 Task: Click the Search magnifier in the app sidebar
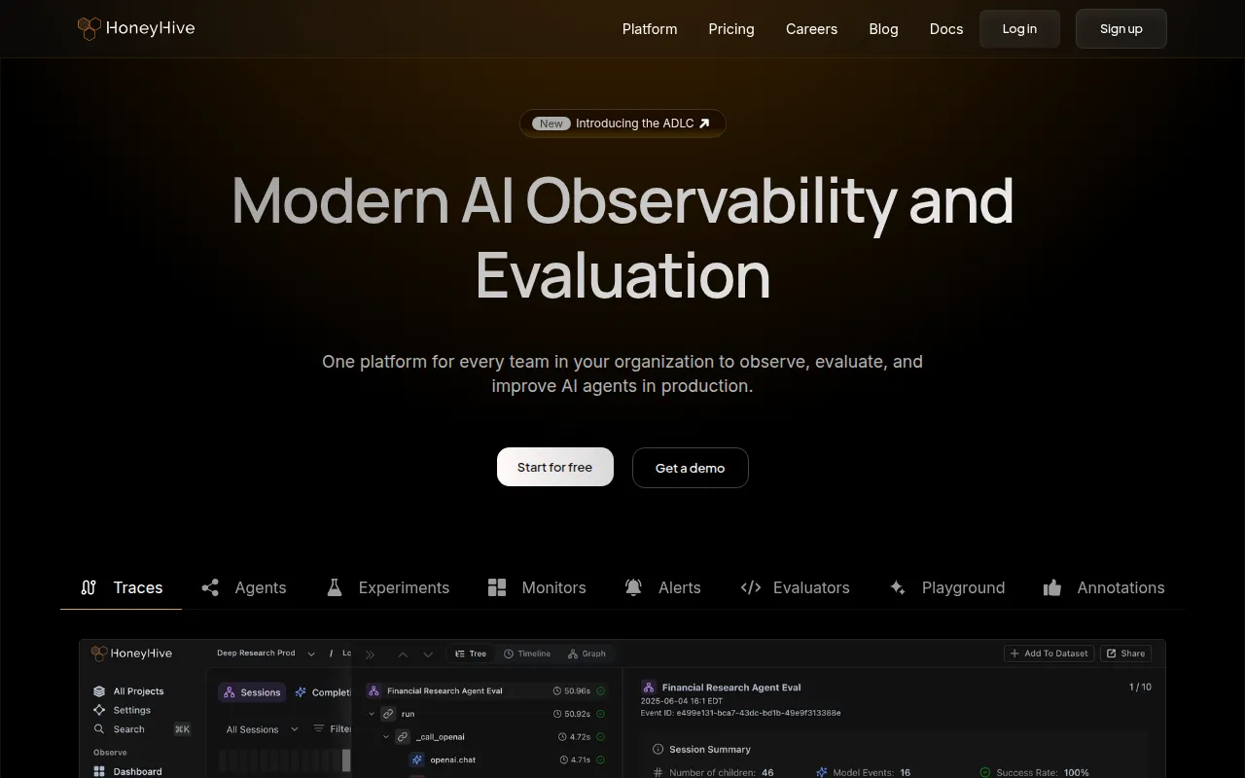[99, 729]
